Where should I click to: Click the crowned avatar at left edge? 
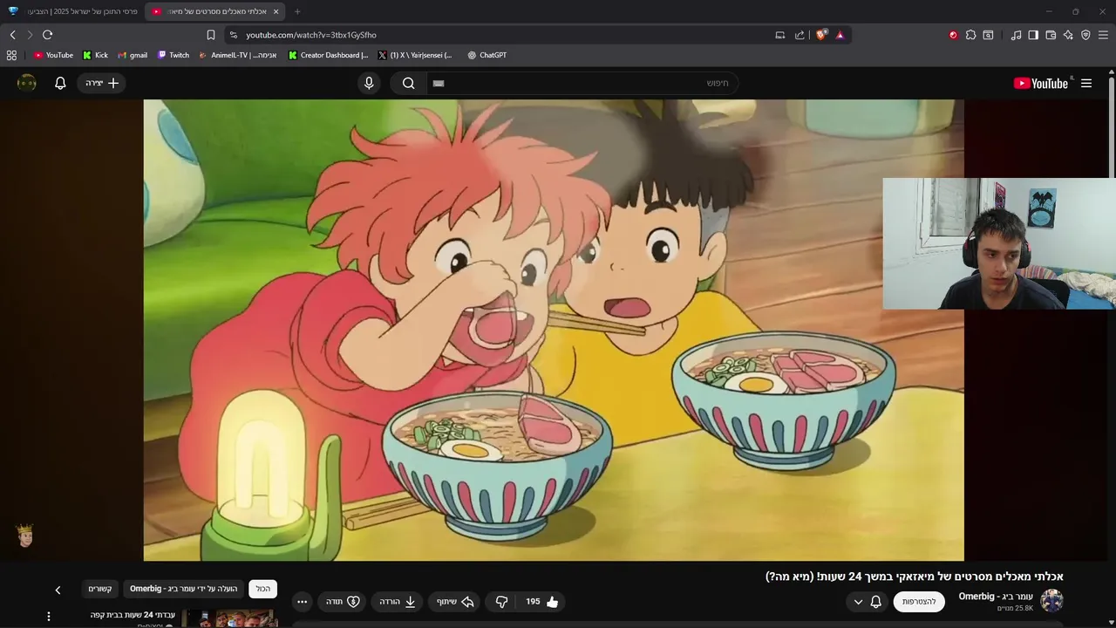[25, 536]
